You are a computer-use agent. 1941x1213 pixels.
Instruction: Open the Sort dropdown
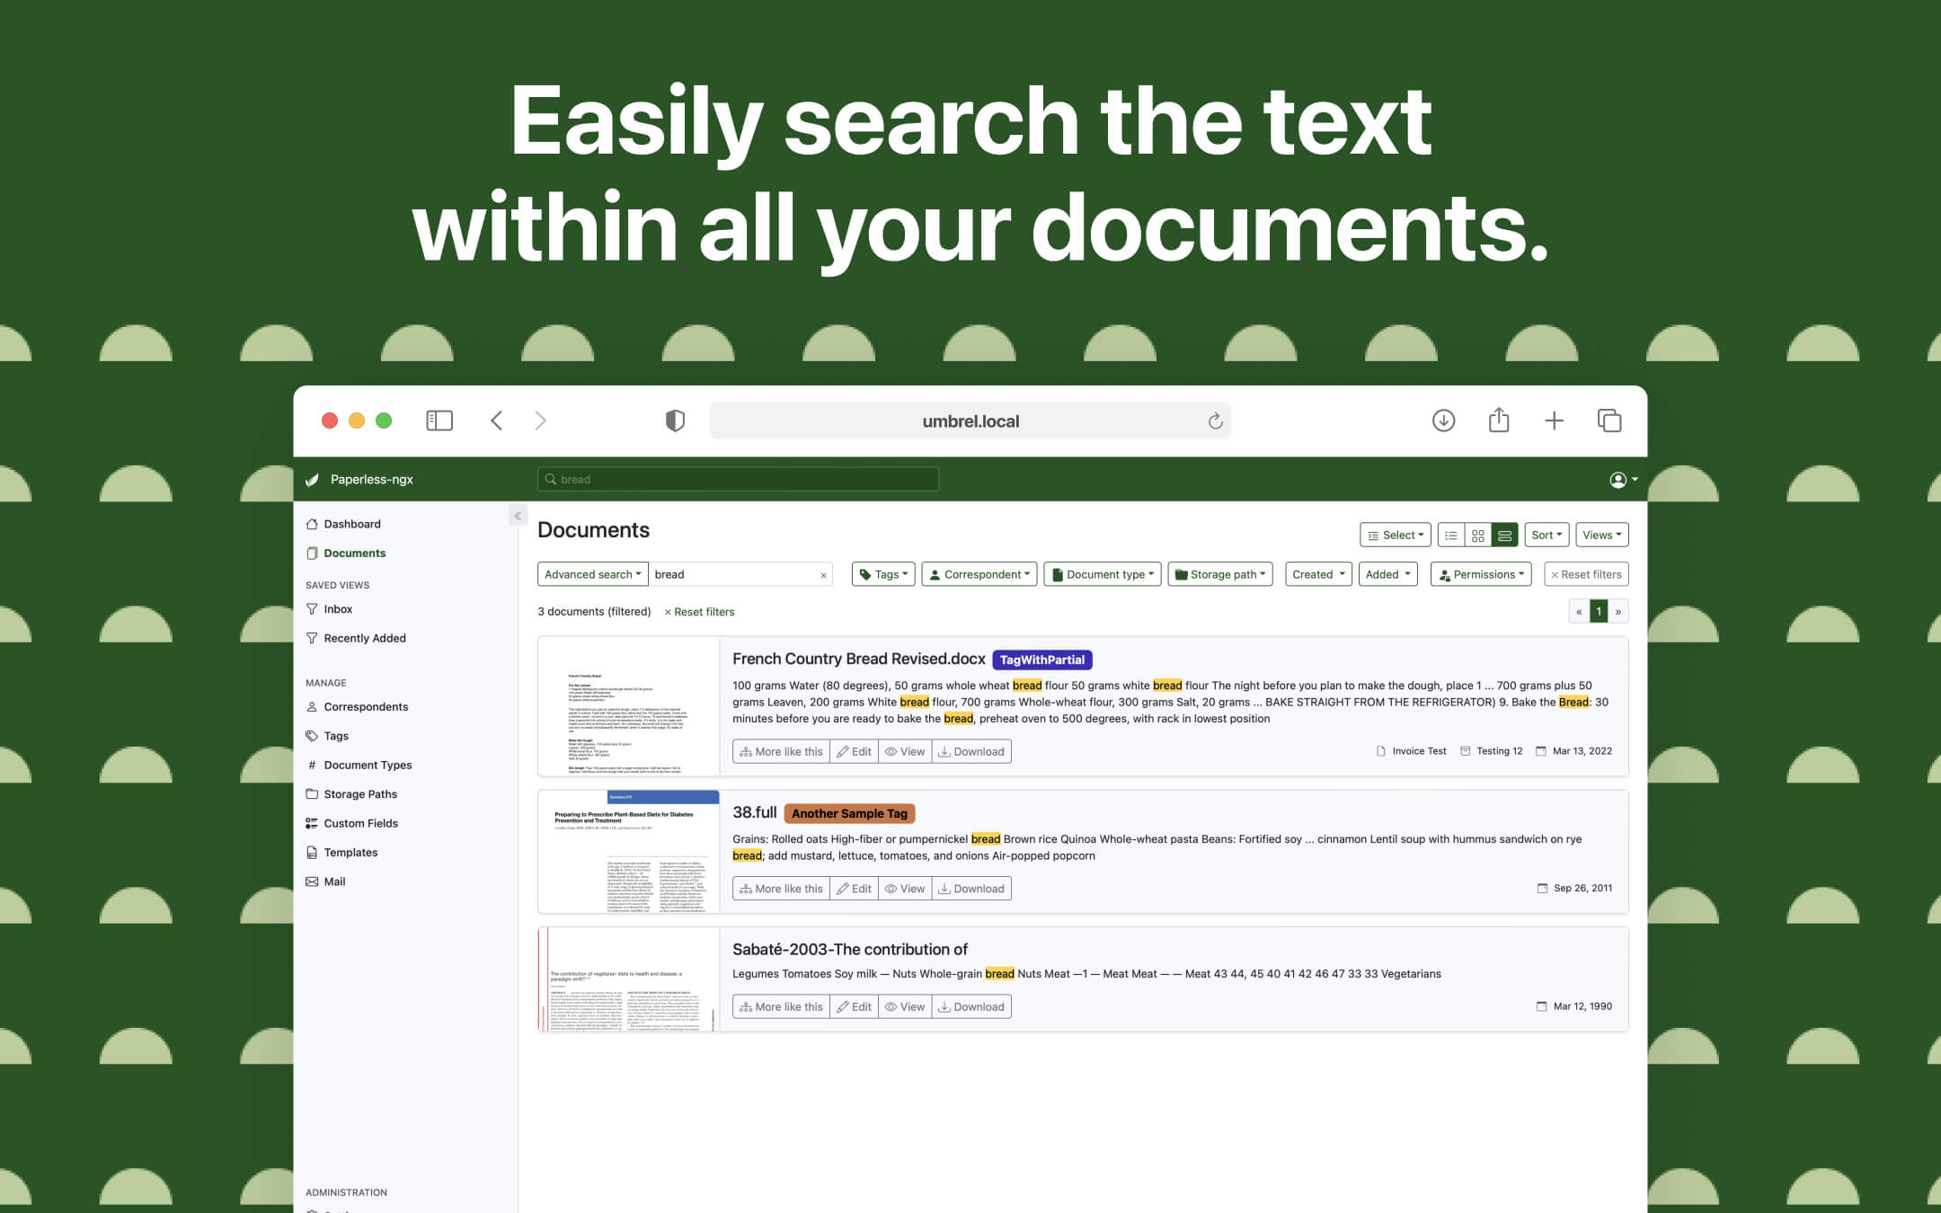[1545, 534]
